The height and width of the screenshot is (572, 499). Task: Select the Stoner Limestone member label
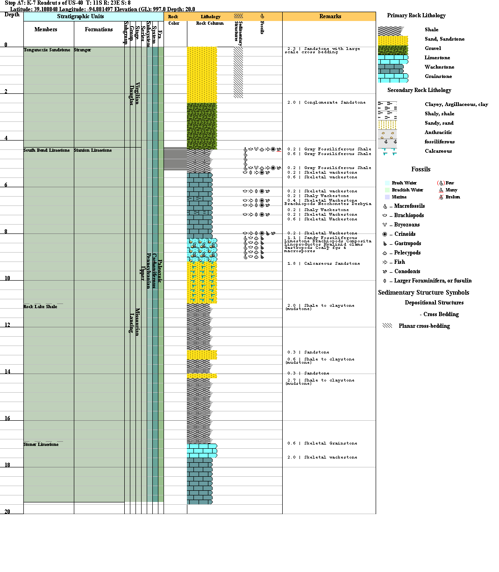(41, 445)
